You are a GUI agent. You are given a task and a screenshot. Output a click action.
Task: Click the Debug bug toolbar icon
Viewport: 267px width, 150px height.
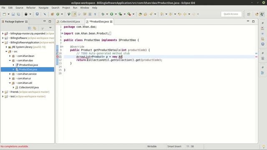click(x=103, y=14)
